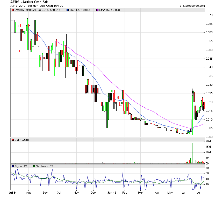Click the 'Nov' date axis label

click(76, 193)
